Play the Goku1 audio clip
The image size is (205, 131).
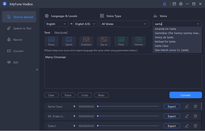point(75,126)
